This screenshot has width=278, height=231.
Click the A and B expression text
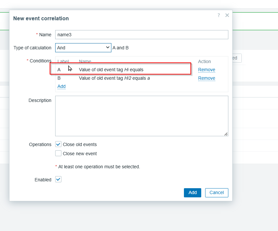click(x=121, y=48)
